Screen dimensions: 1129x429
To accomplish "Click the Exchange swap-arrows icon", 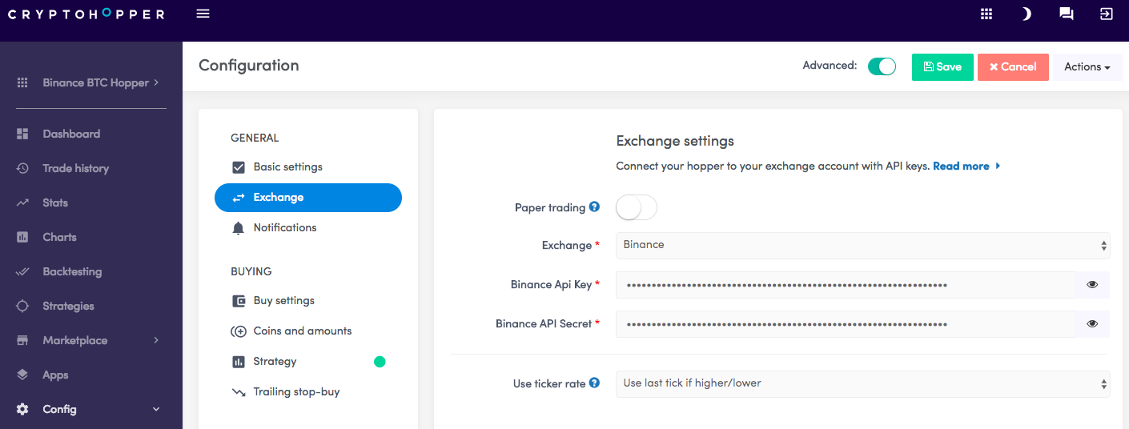I will [x=238, y=198].
